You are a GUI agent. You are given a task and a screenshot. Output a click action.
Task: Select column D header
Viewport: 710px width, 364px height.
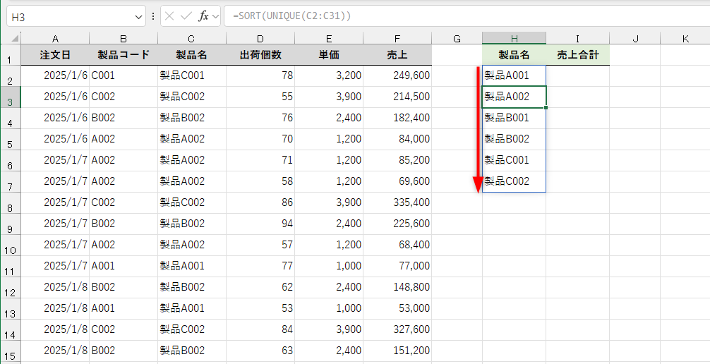pos(260,39)
